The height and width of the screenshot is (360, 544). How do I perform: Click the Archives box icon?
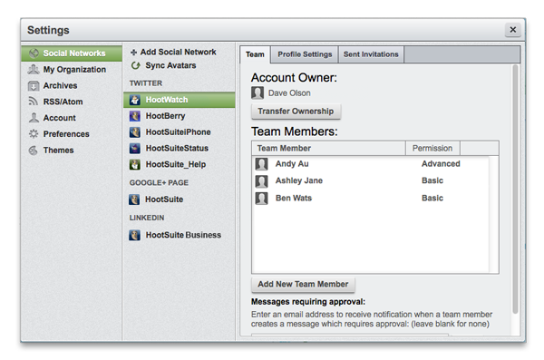pyautogui.click(x=34, y=85)
